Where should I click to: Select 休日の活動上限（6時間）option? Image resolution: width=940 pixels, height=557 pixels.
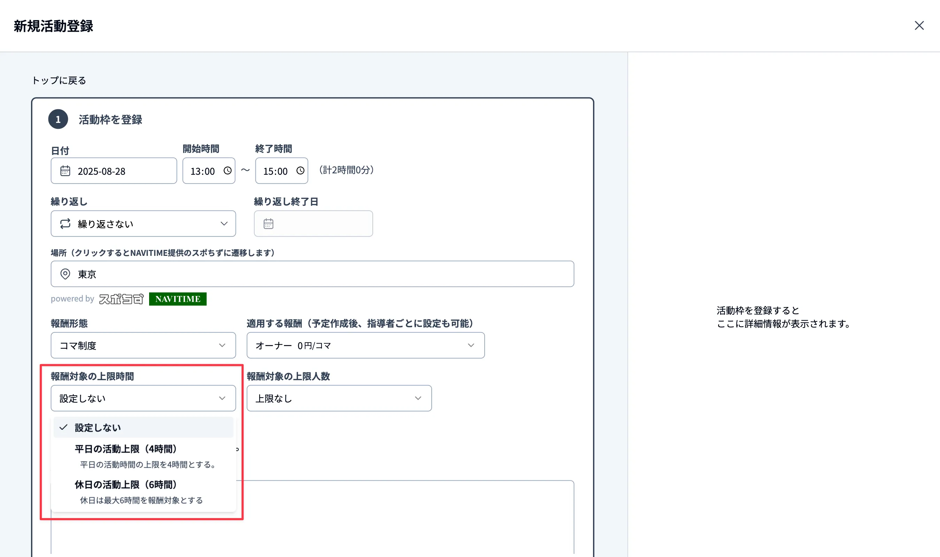(x=126, y=485)
